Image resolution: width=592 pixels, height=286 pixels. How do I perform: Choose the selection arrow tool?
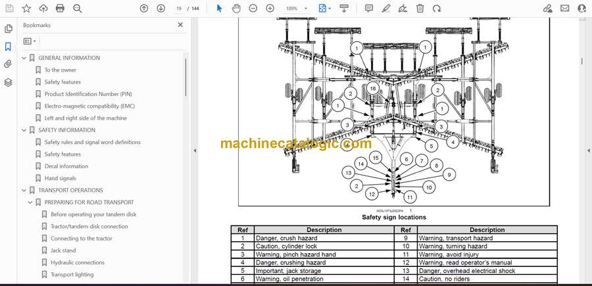coord(219,9)
